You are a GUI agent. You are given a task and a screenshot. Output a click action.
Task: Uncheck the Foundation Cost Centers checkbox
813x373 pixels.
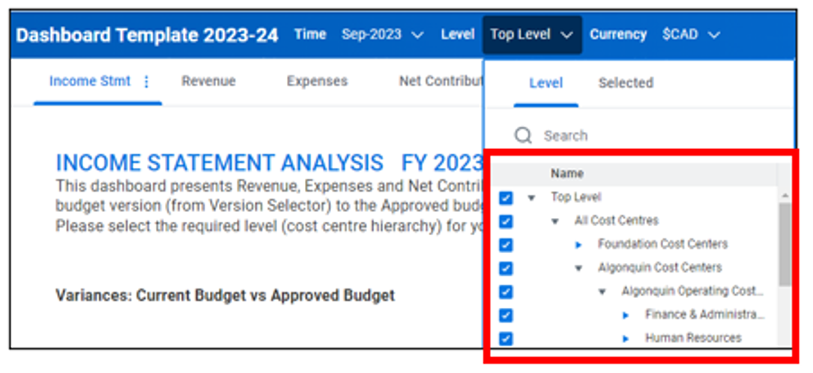pos(506,245)
